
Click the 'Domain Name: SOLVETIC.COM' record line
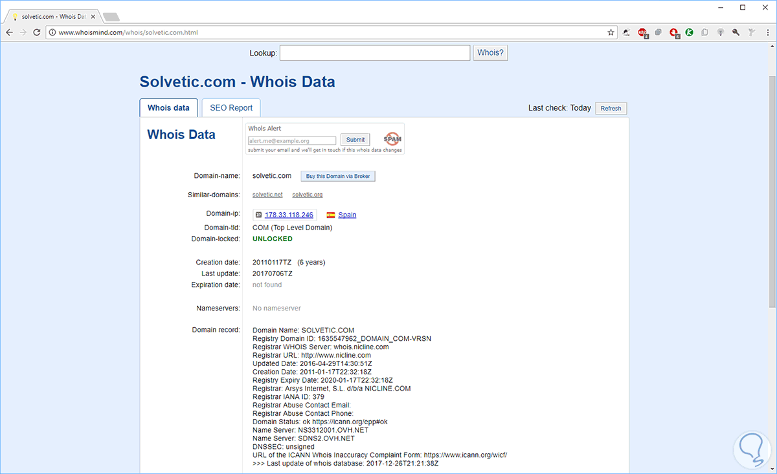[304, 330]
